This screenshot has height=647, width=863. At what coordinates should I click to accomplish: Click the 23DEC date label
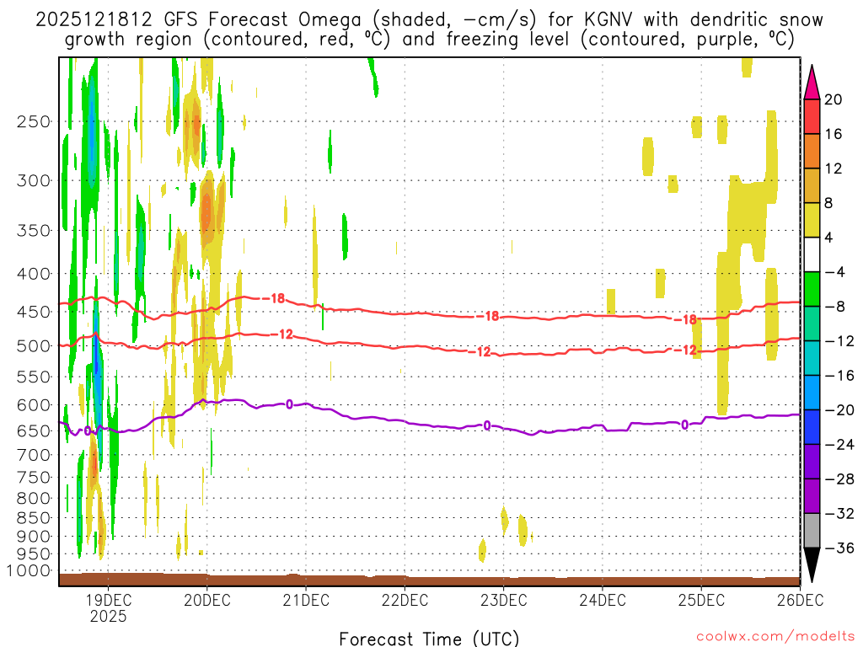[x=504, y=600]
